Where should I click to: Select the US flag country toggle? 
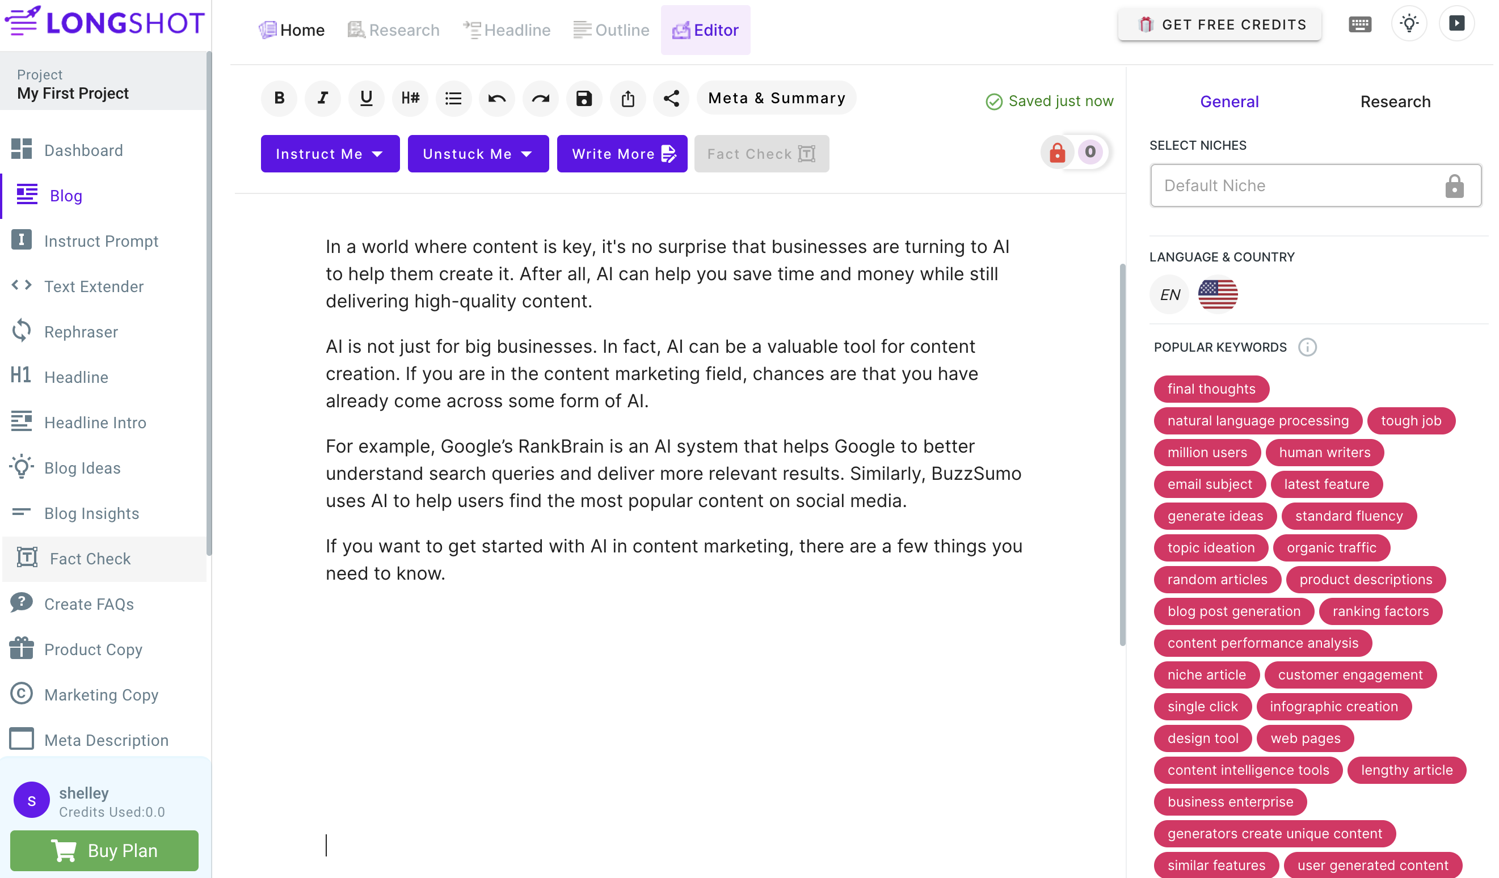pos(1217,294)
